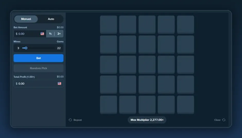
Task: Halve the bet with the ½ button
Action: pos(50,34)
